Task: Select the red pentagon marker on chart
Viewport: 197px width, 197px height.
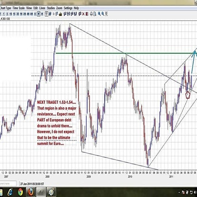Action: (187, 95)
